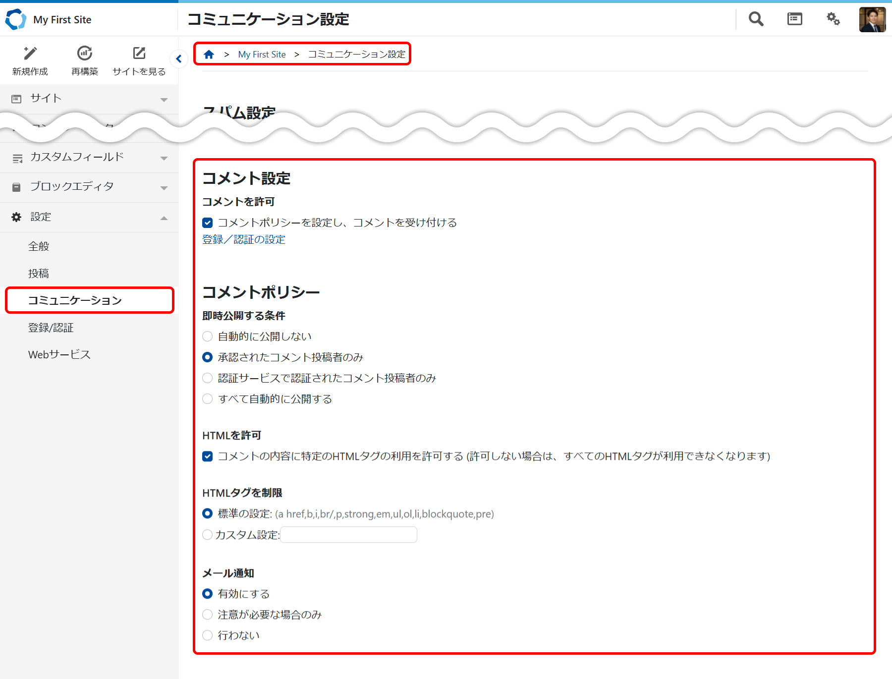Uncheck コメントポリシーを設定し、コメントを受け付ける
This screenshot has height=679, width=892.
207,223
